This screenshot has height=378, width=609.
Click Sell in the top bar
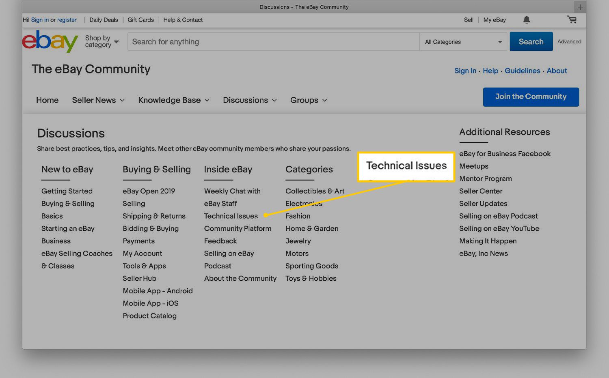point(469,20)
